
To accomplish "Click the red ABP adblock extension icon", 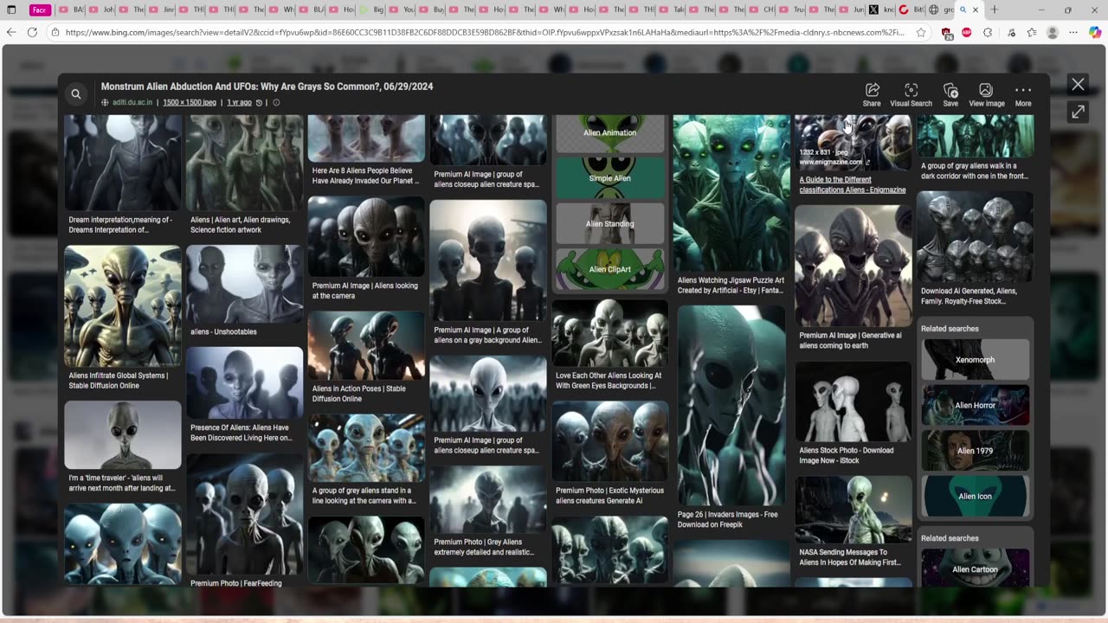I will coord(966,32).
